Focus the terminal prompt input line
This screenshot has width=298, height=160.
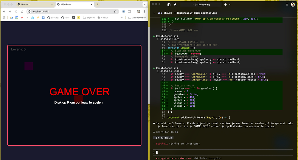tap(223, 152)
